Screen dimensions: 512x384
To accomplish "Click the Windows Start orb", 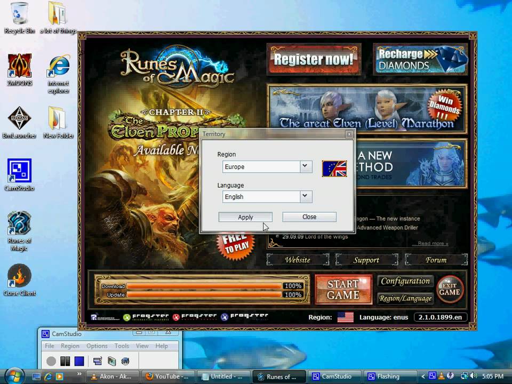I will click(15, 376).
